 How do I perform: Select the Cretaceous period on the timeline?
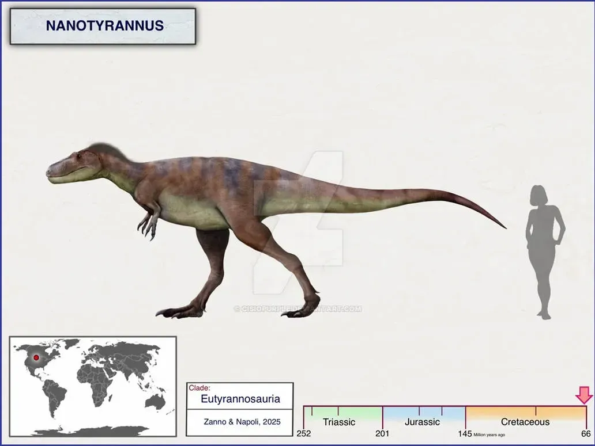coord(526,418)
